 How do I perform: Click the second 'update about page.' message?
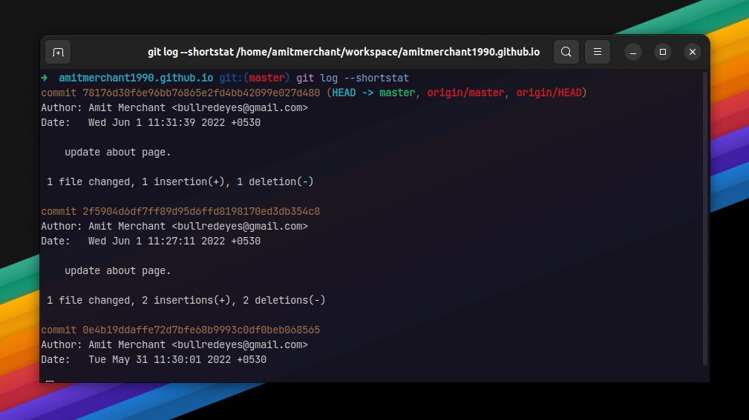(118, 271)
